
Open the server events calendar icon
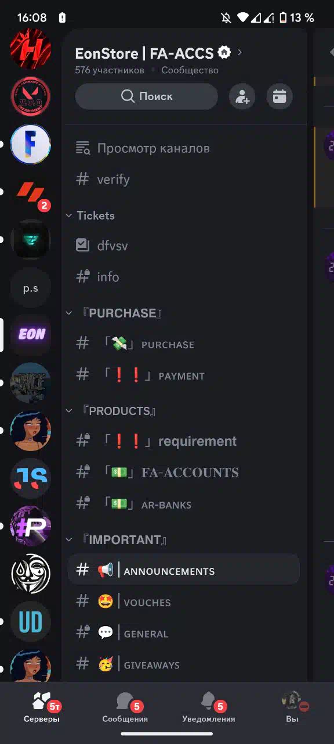click(279, 96)
